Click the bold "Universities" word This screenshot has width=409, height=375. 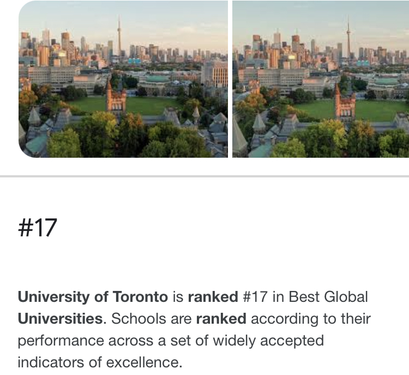tap(60, 318)
